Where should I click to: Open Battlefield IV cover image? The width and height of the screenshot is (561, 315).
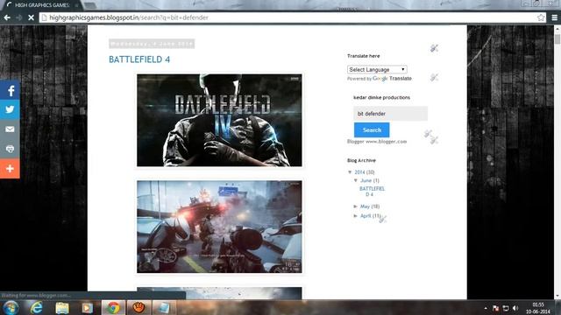pyautogui.click(x=219, y=121)
